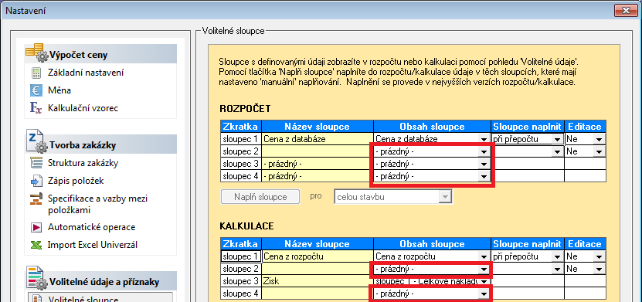Edit Rozpočet sloupec 1 name Cena z databáze
The height and width of the screenshot is (302, 642).
point(318,139)
